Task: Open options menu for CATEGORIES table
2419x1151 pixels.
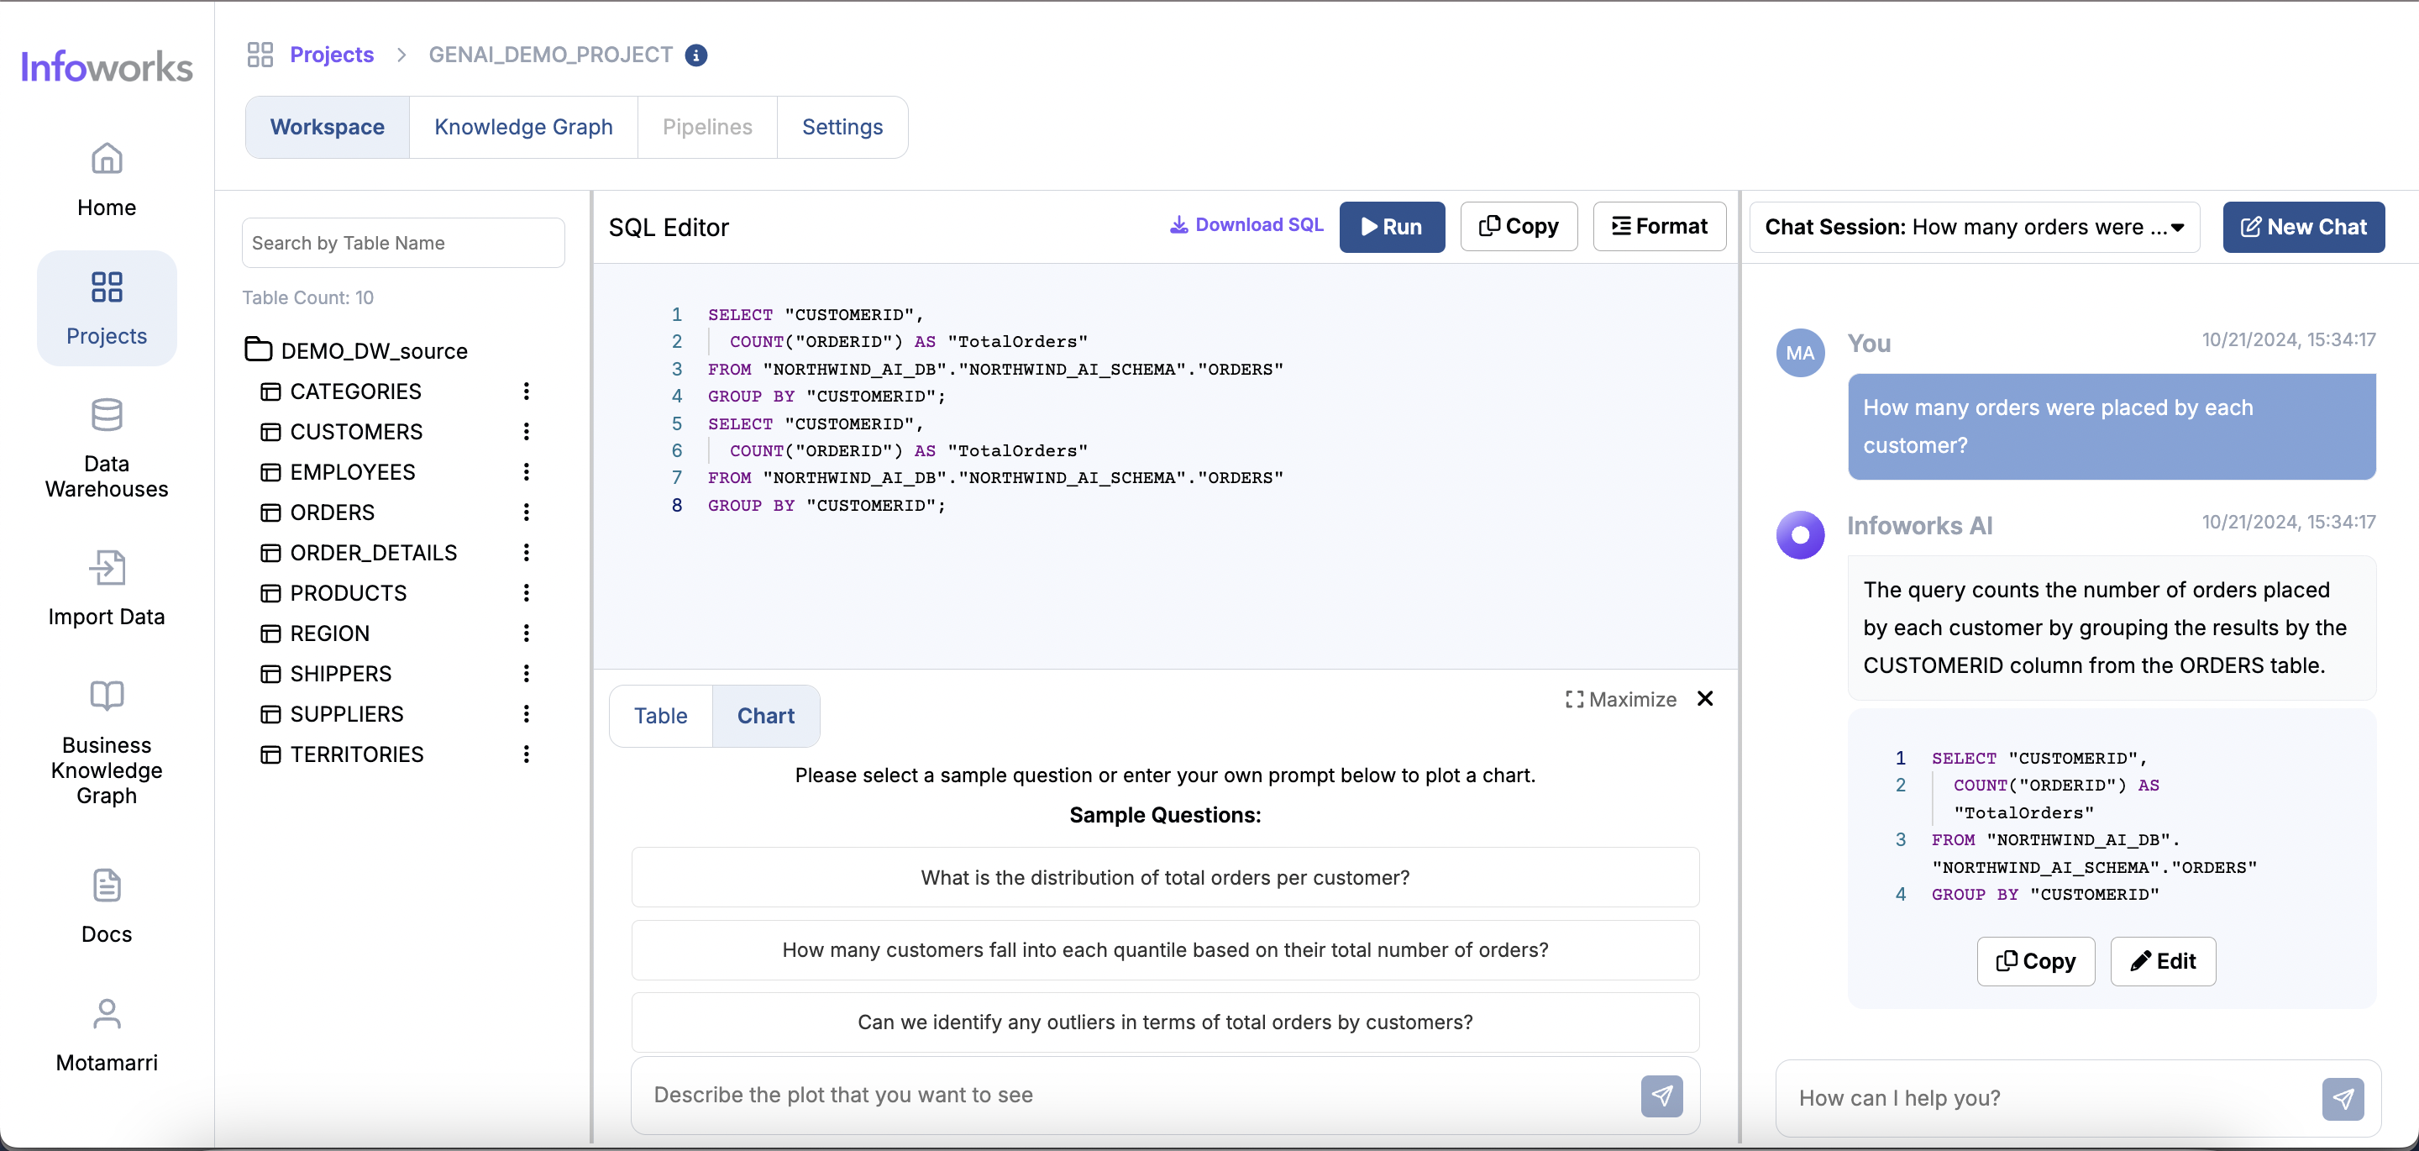Action: [x=526, y=391]
